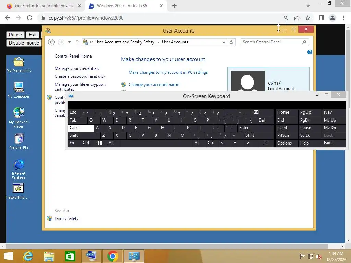
Task: Click User Accounts and Family Safety breadcrumb
Action: coord(125,42)
